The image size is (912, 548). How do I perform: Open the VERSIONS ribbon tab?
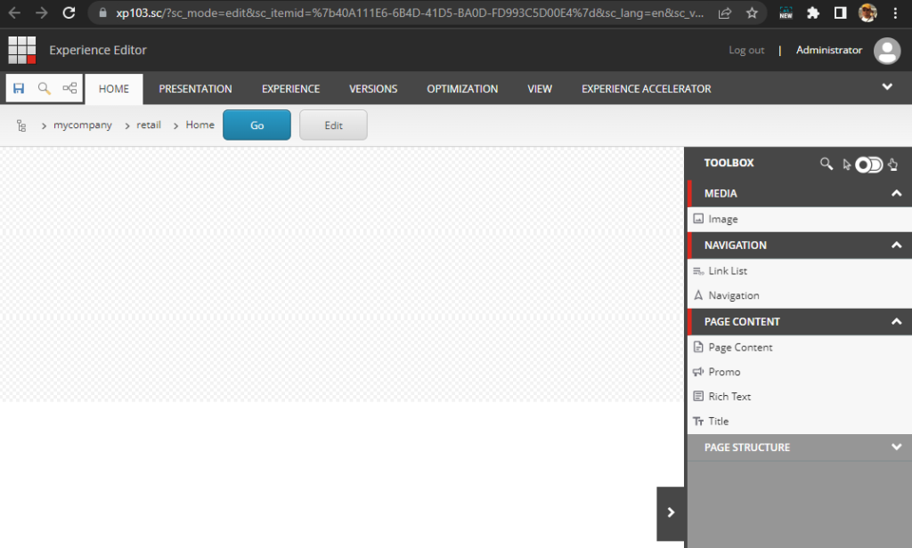373,89
